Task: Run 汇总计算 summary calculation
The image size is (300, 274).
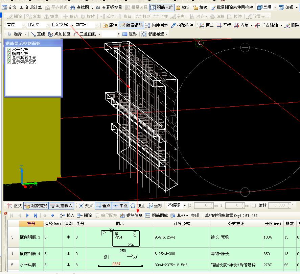Action: coord(31,7)
